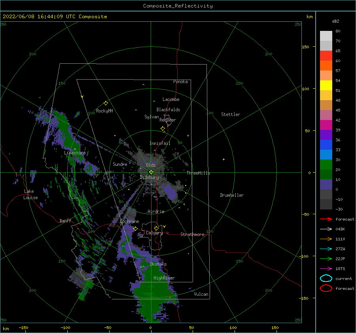The height and width of the screenshot is (333, 356).
Task: Select the Vulcan label
Action: coord(201,294)
